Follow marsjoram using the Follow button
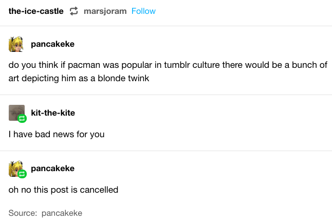This screenshot has width=332, height=222. (143, 11)
